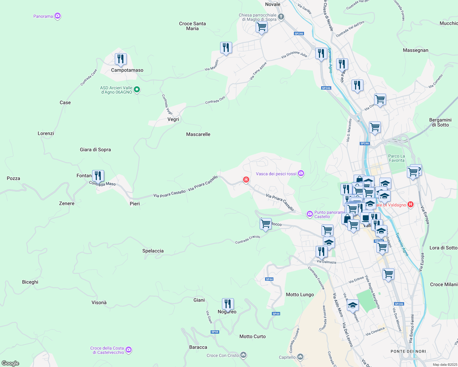Select Punto panoramico Castello camera icon
Screen dimensions: 458x367
point(310,214)
